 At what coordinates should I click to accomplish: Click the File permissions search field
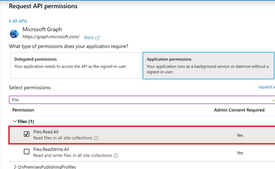(142, 100)
